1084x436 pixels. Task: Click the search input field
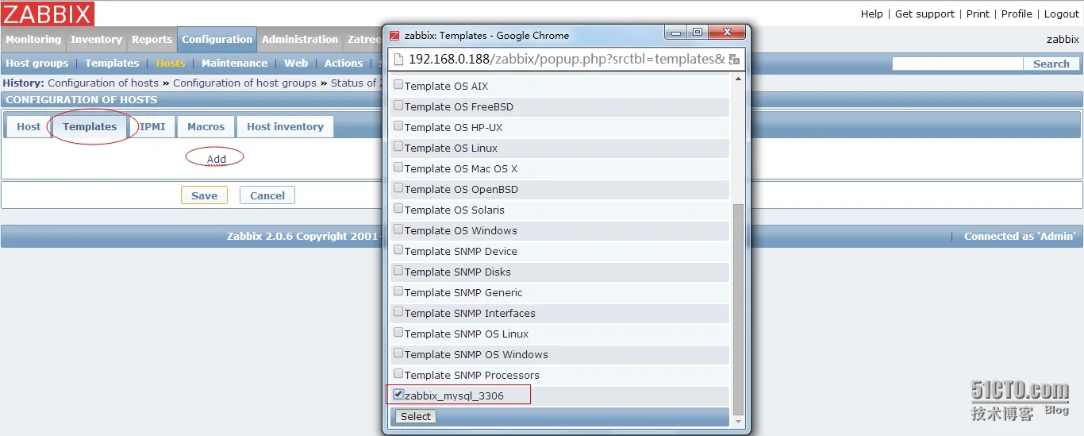957,64
